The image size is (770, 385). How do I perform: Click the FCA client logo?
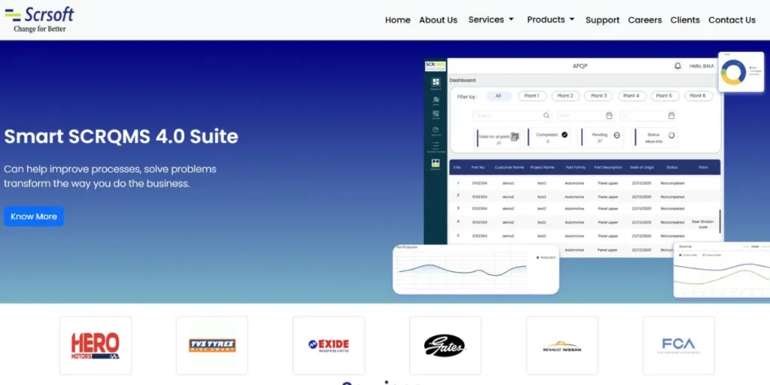tap(679, 345)
